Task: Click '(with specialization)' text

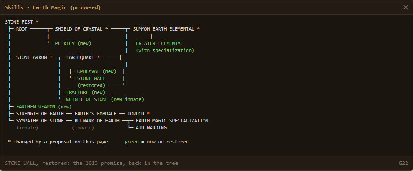Action: [165, 50]
